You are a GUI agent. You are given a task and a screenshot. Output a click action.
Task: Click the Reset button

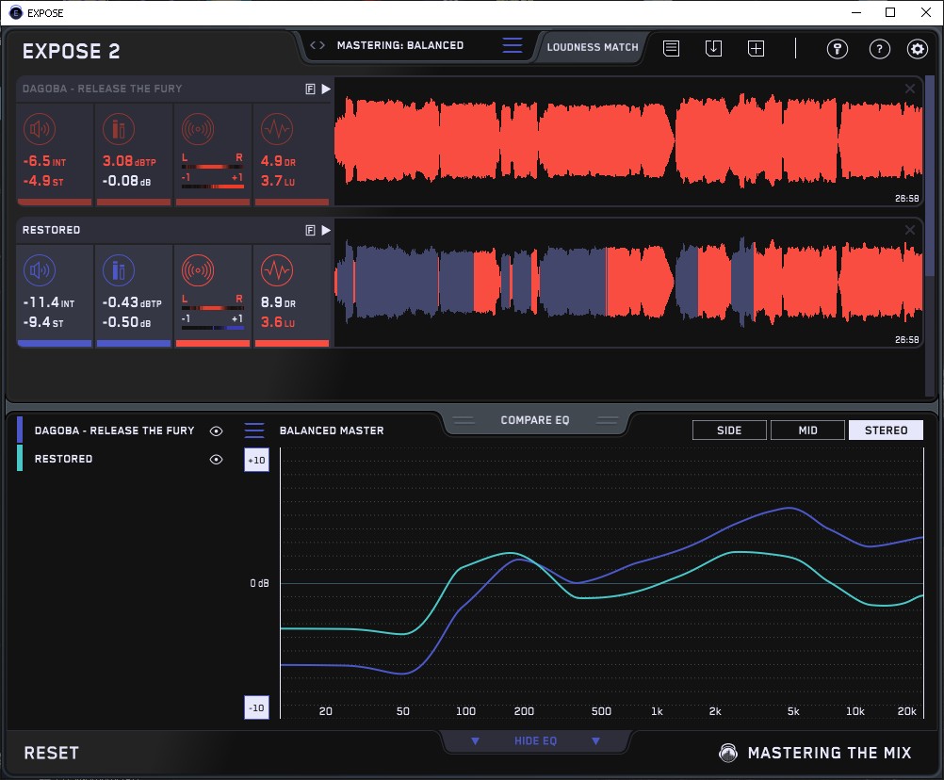51,753
